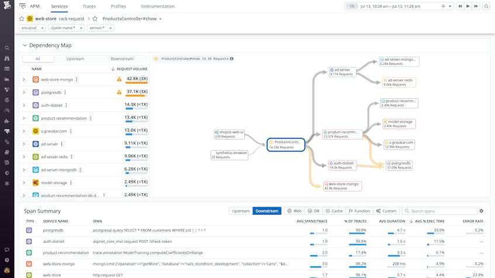Click info icon beside 14.3K Requests
Viewport: 495px width, 278px height.
pos(231,58)
